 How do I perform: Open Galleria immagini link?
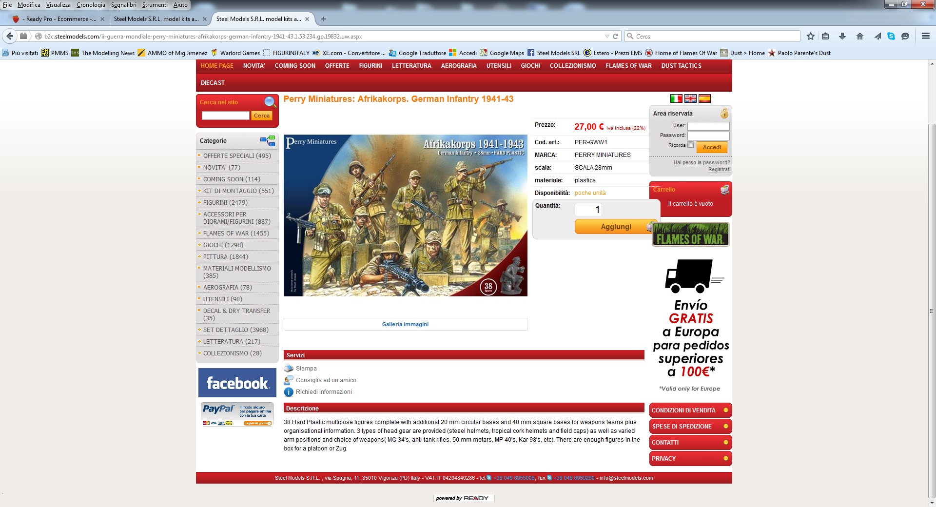(x=405, y=324)
